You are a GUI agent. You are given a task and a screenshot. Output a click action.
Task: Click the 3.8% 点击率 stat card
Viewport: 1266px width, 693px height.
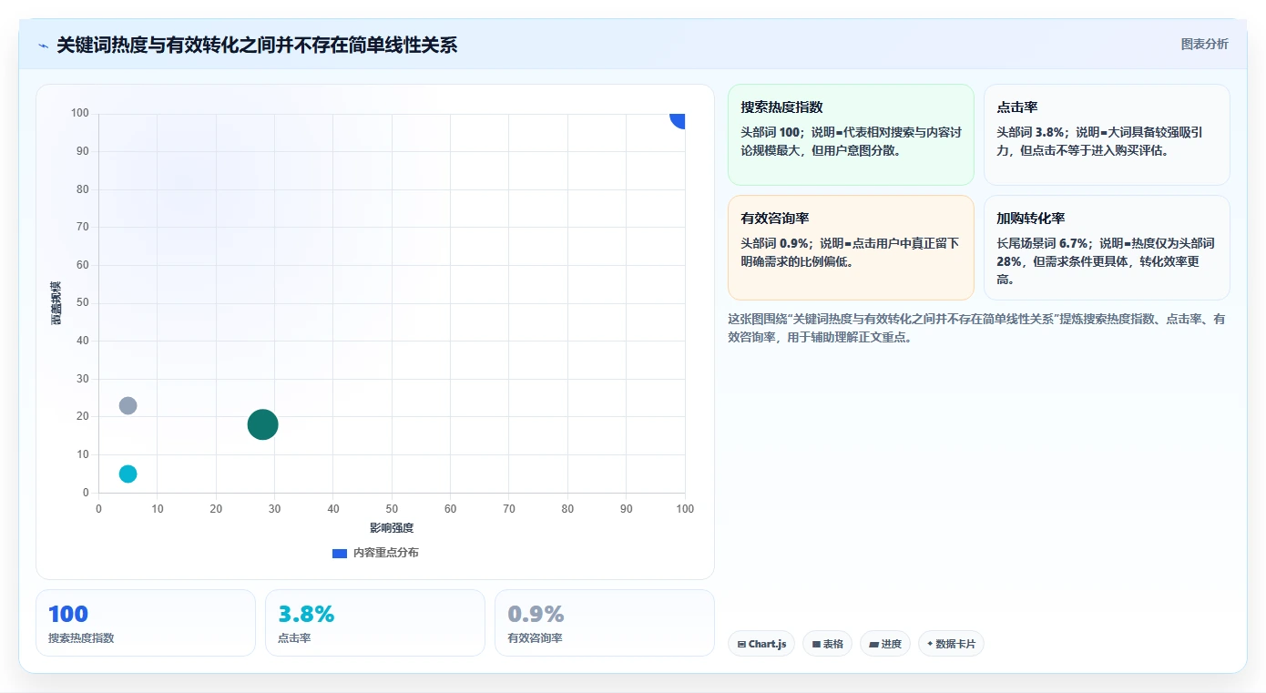tap(375, 623)
